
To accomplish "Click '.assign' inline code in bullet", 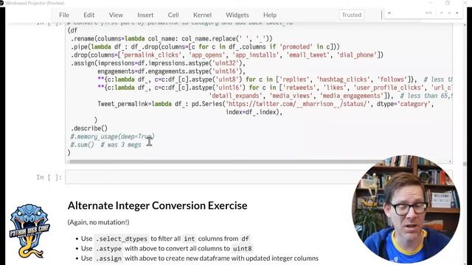I will pyautogui.click(x=108, y=258).
